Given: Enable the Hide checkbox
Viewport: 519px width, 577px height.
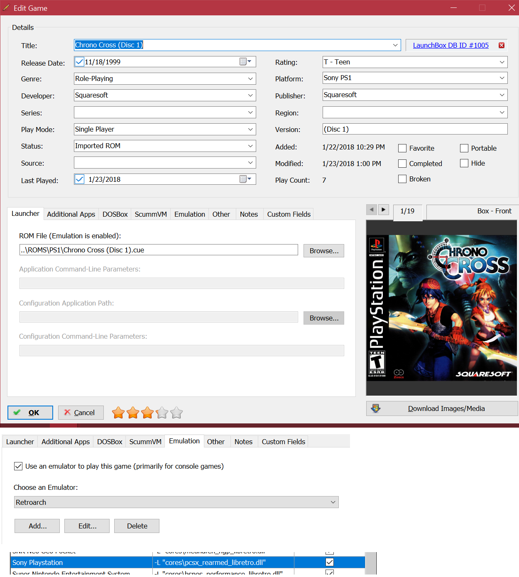Looking at the screenshot, I should click(464, 163).
